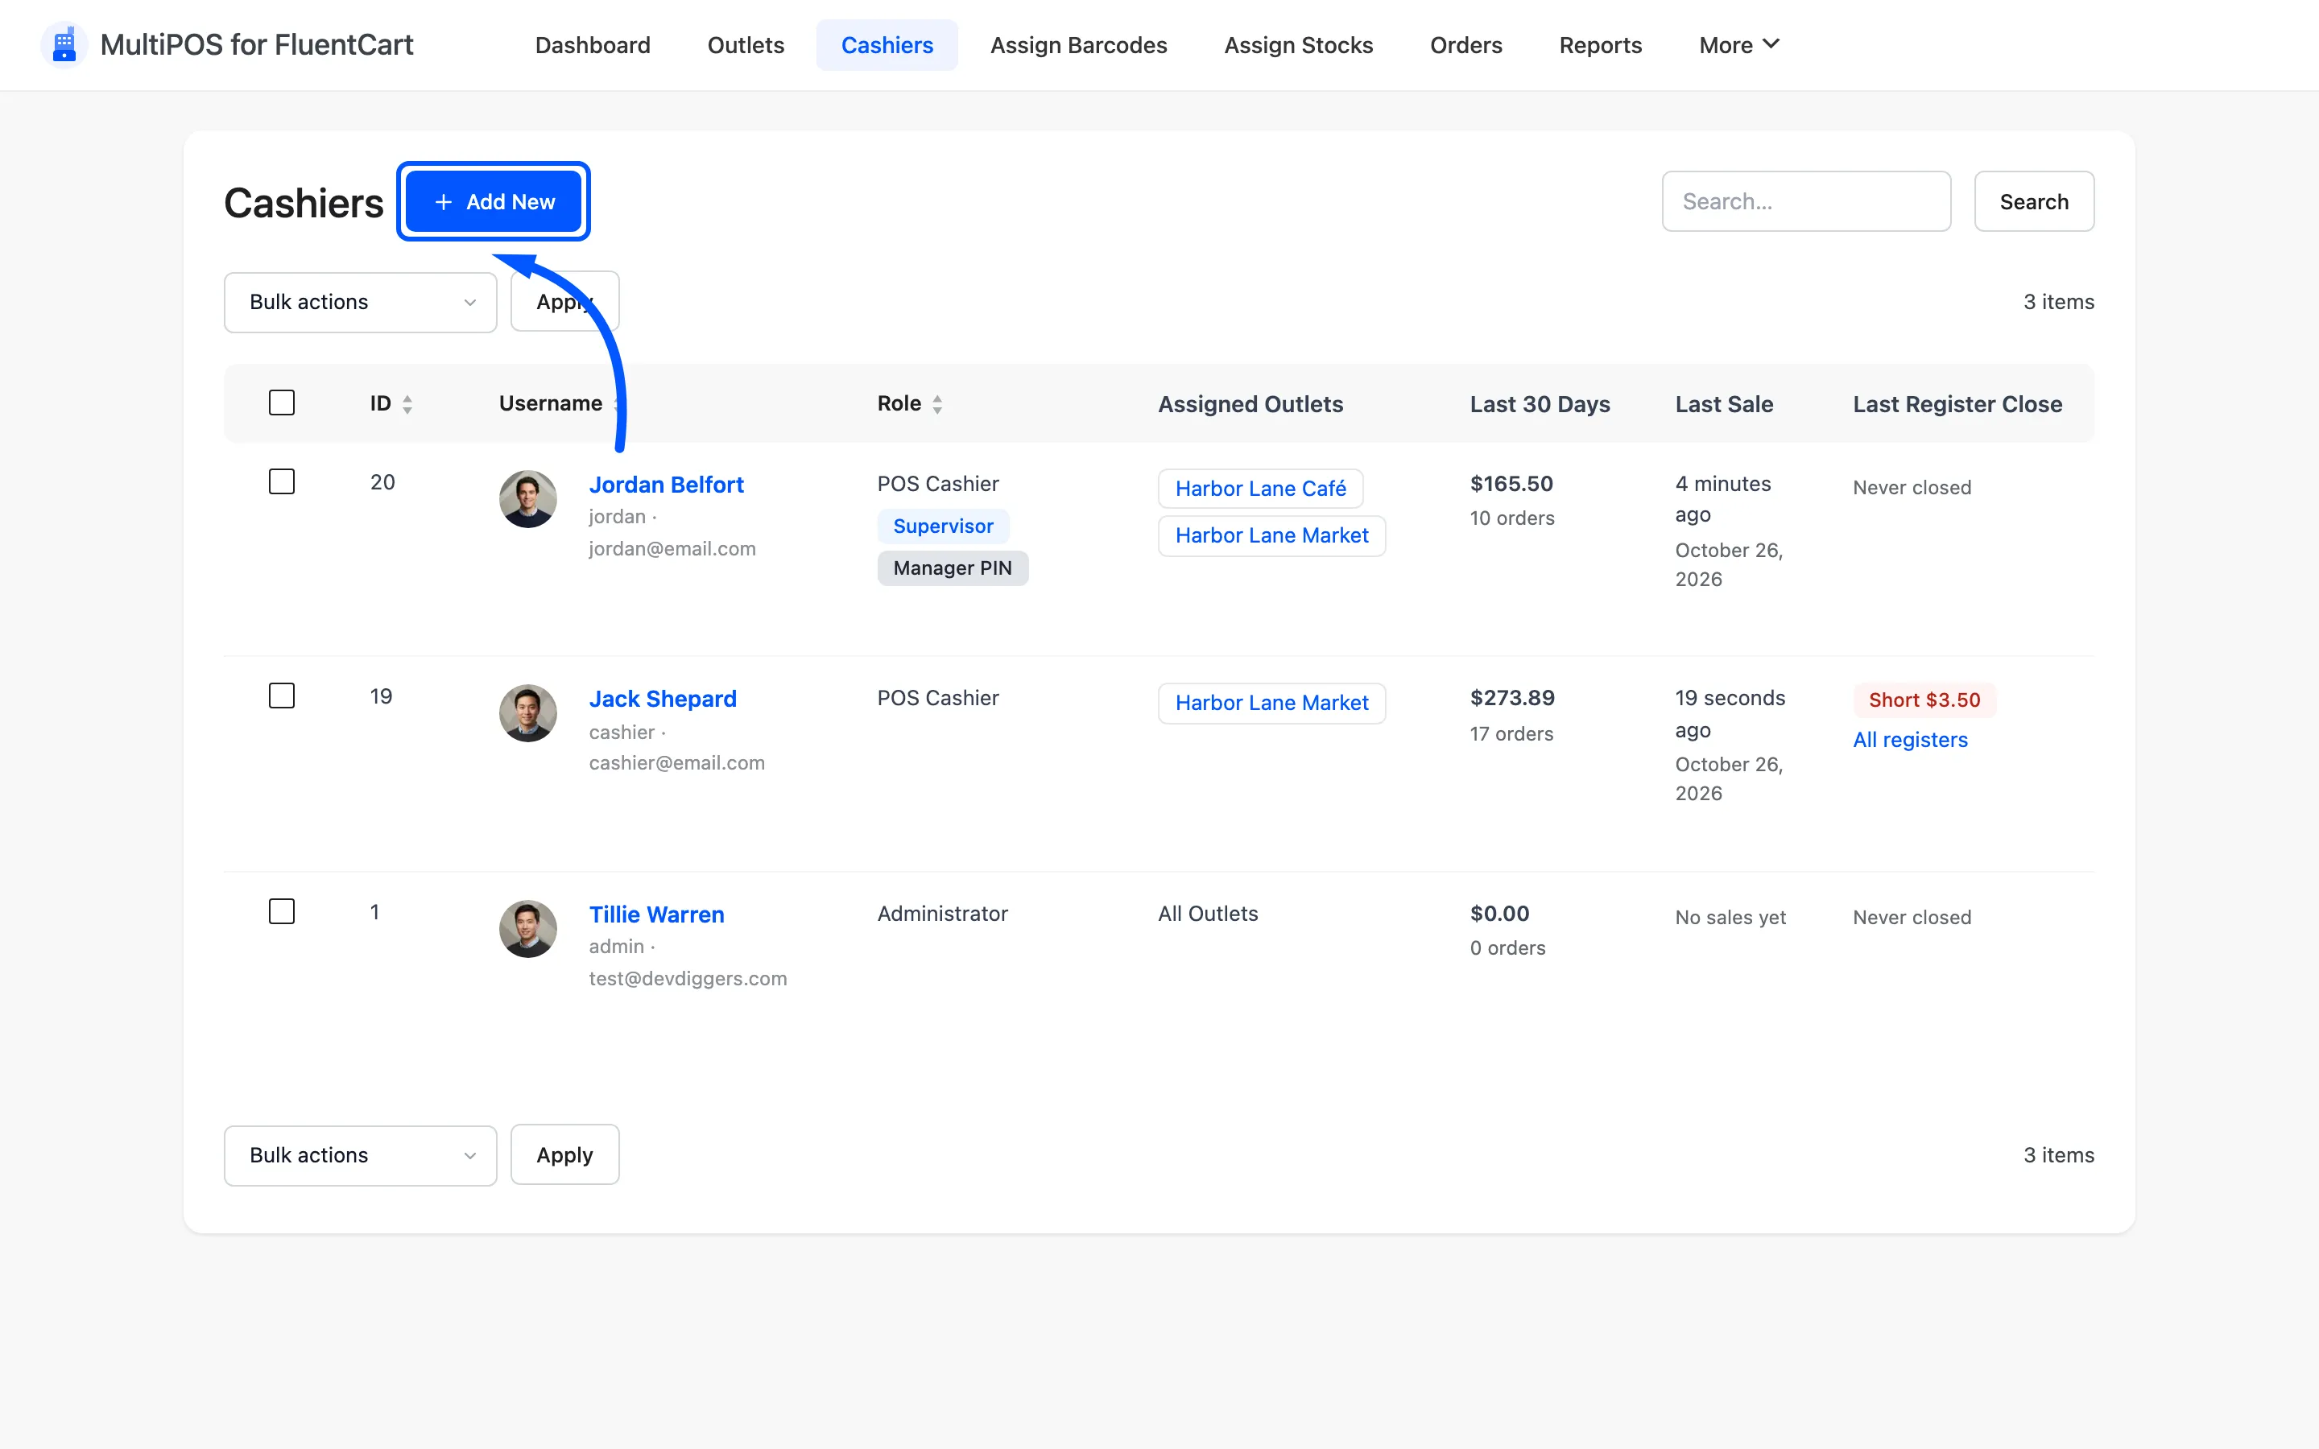Open Jordan Belfort's profile link
This screenshot has width=2319, height=1449.
point(666,484)
